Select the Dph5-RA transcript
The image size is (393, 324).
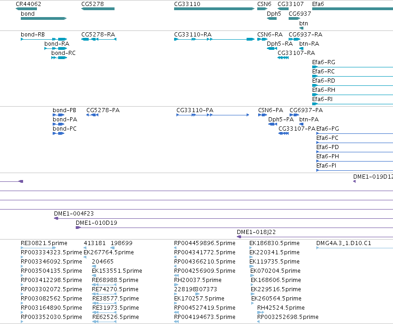[272, 48]
